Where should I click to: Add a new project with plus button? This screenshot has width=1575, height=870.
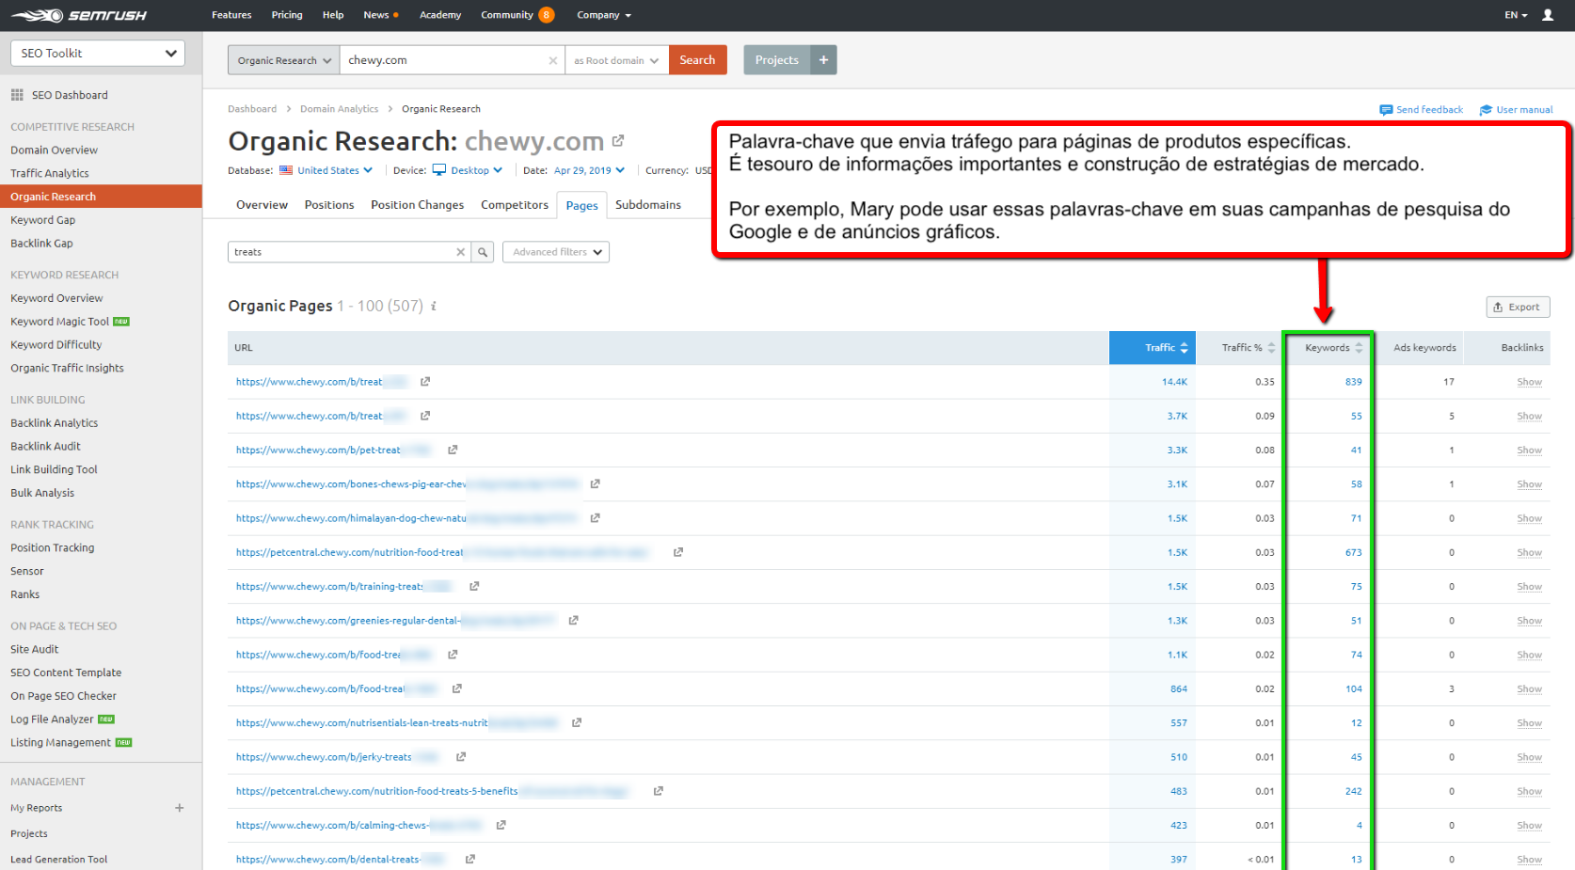[823, 60]
